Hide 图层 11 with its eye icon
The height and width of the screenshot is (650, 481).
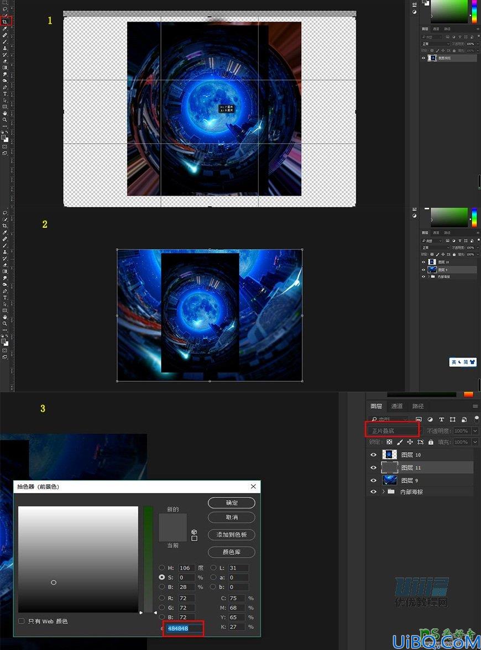[373, 468]
